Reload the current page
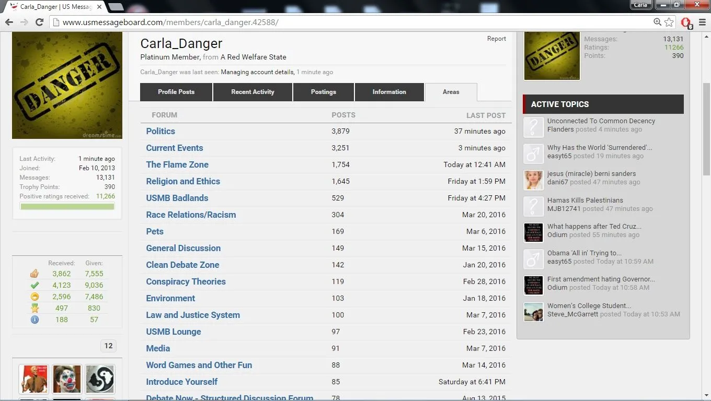Image resolution: width=711 pixels, height=401 pixels. [x=39, y=22]
